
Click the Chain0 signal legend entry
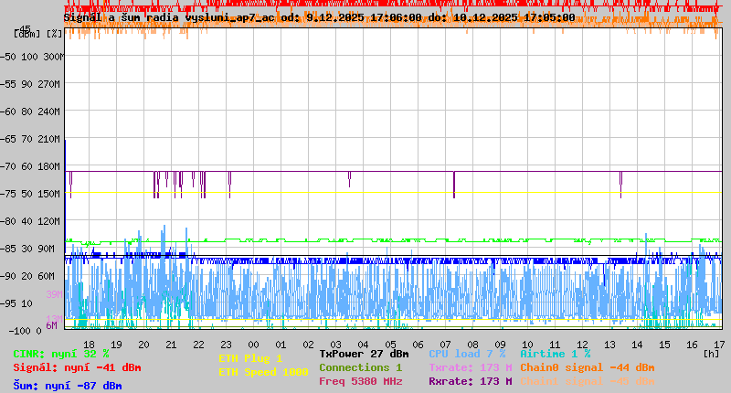tap(587, 367)
